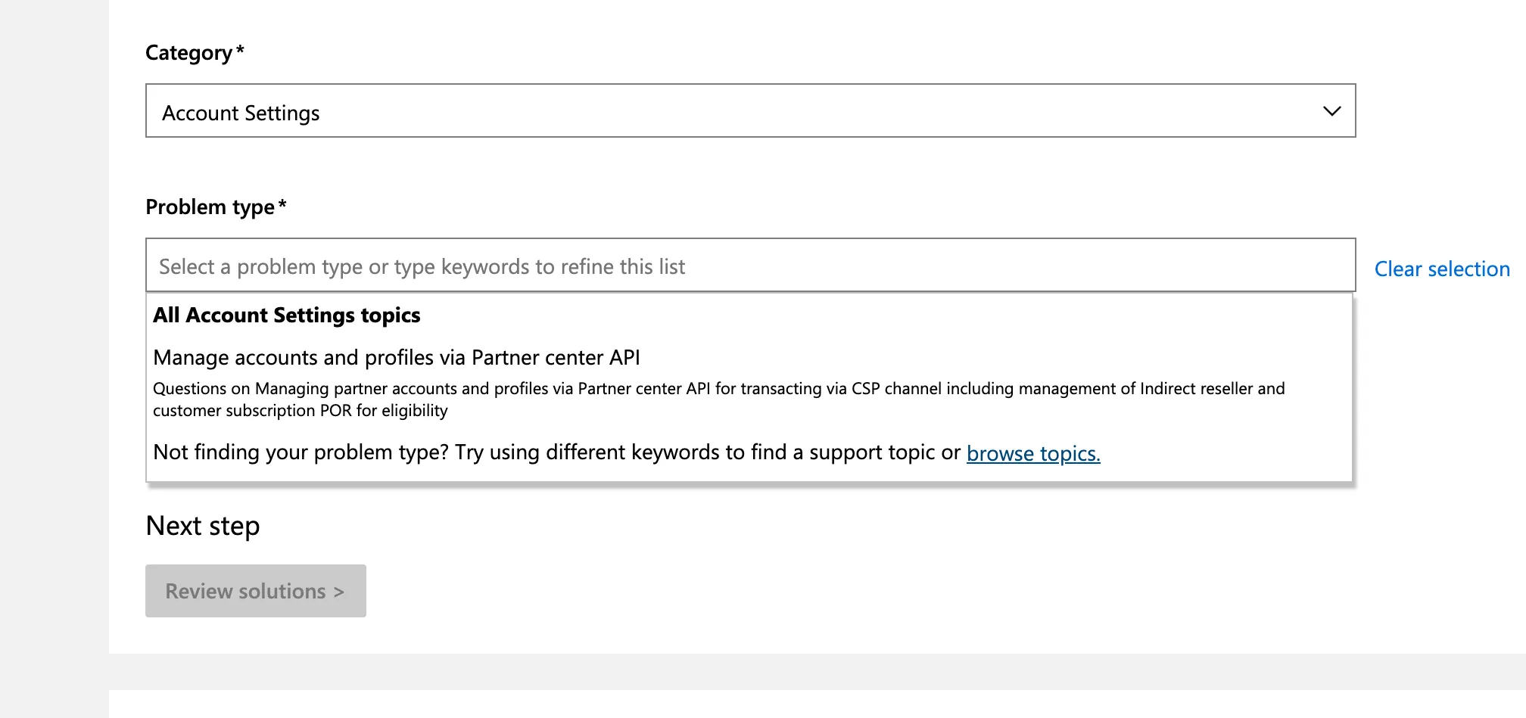Click the Review solutions button
This screenshot has width=1526, height=718.
(x=256, y=591)
